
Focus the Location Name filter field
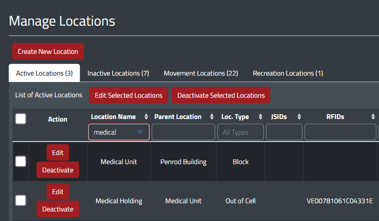[119, 132]
